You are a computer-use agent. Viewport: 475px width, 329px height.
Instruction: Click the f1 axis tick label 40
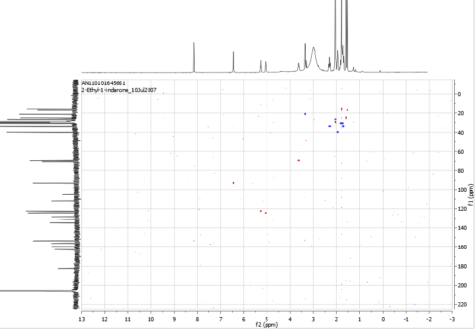pyautogui.click(x=461, y=132)
